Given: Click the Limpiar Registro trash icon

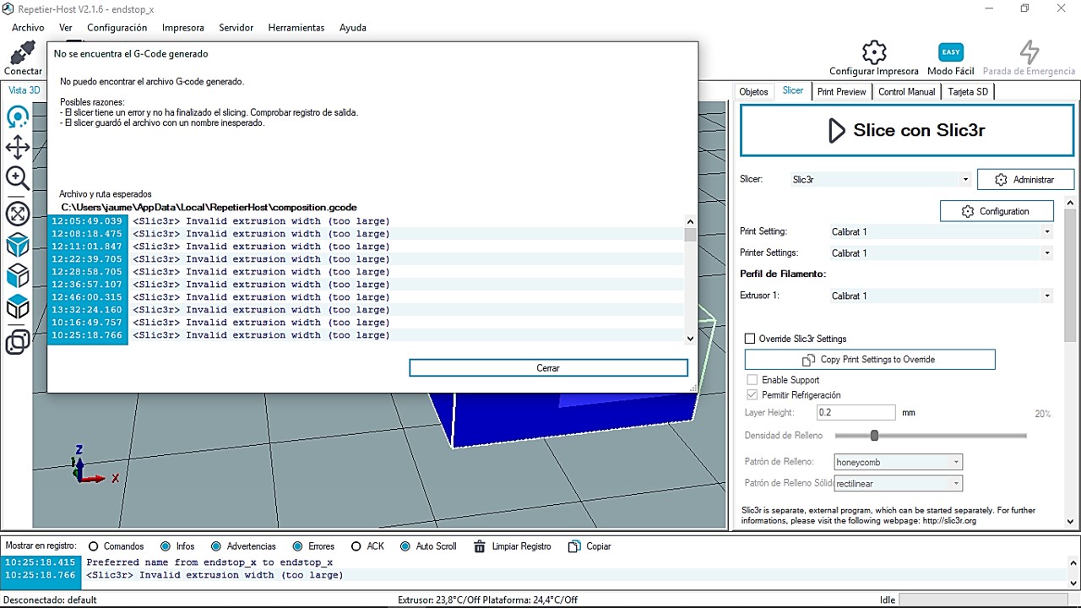Looking at the screenshot, I should (x=480, y=546).
